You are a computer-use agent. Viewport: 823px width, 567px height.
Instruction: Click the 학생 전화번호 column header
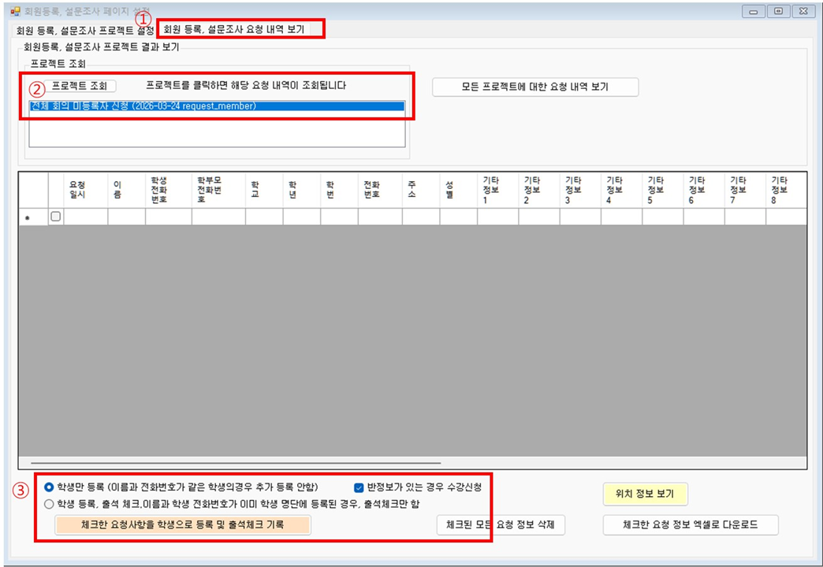point(158,190)
